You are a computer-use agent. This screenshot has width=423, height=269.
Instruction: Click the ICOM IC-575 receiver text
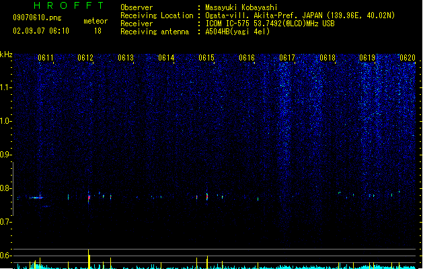point(270,24)
